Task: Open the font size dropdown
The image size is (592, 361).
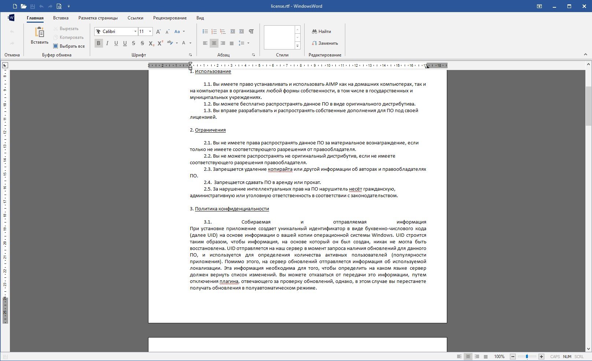Action: coord(150,32)
